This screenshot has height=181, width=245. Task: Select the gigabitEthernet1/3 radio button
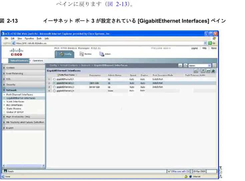point(54,87)
